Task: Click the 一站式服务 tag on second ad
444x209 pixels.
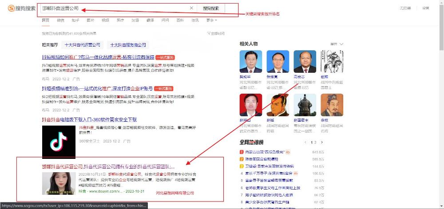Action: (164, 88)
